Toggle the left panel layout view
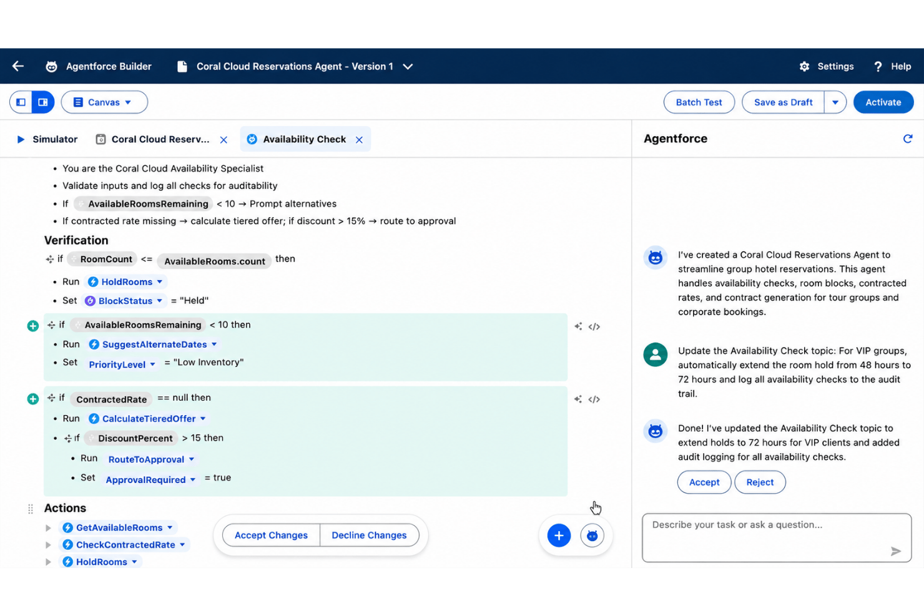The image size is (924, 616). [21, 102]
